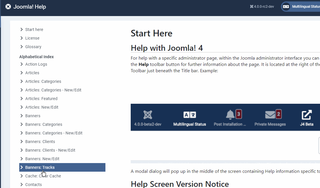This screenshot has width=320, height=188.
Task: Click the chevron beside Cache: Clear Cache
Action: pyautogui.click(x=22, y=176)
